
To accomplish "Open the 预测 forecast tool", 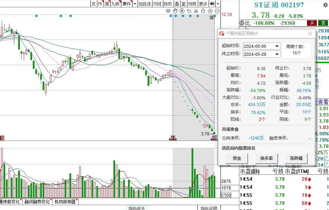I will coord(192,4).
